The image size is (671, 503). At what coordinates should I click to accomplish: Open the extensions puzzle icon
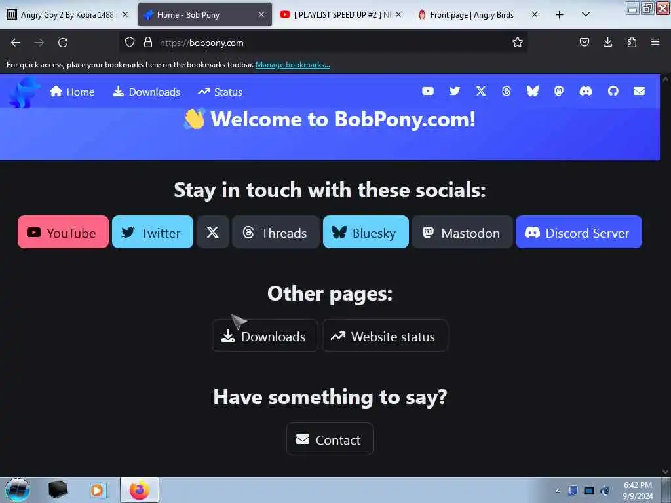click(x=632, y=42)
